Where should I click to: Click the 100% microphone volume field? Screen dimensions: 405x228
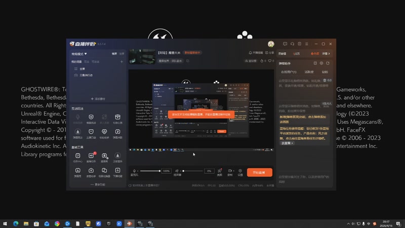tap(167, 171)
